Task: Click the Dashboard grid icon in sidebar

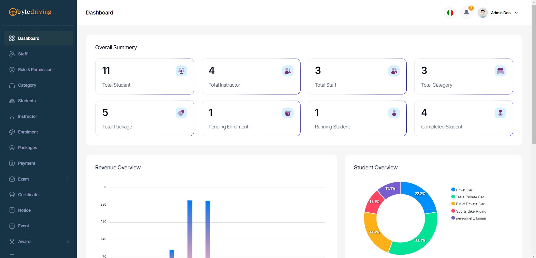Action: (12, 38)
